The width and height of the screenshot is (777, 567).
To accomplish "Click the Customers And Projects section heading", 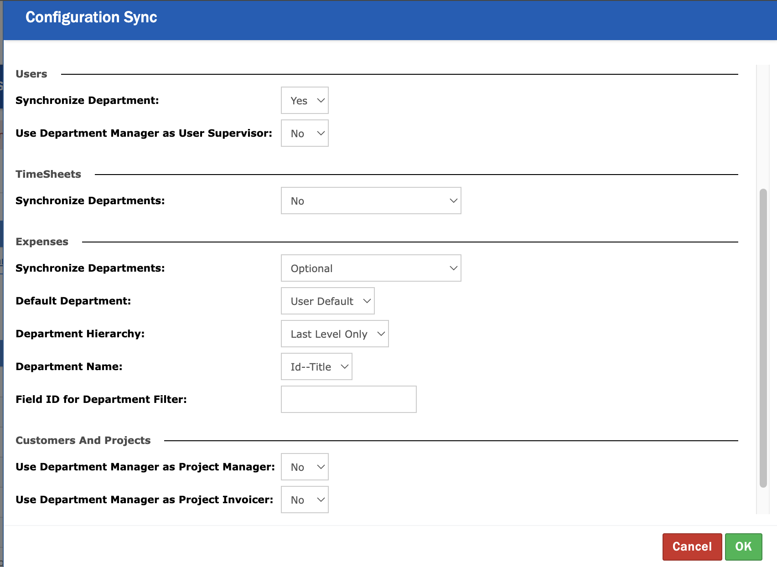I will [83, 440].
